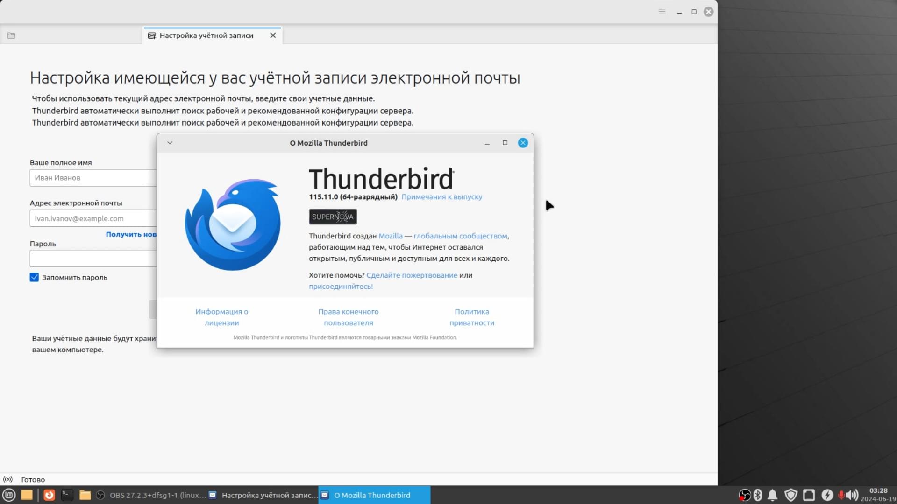Click the OBS recording tray icon
Viewport: 897px width, 504px height.
744,495
